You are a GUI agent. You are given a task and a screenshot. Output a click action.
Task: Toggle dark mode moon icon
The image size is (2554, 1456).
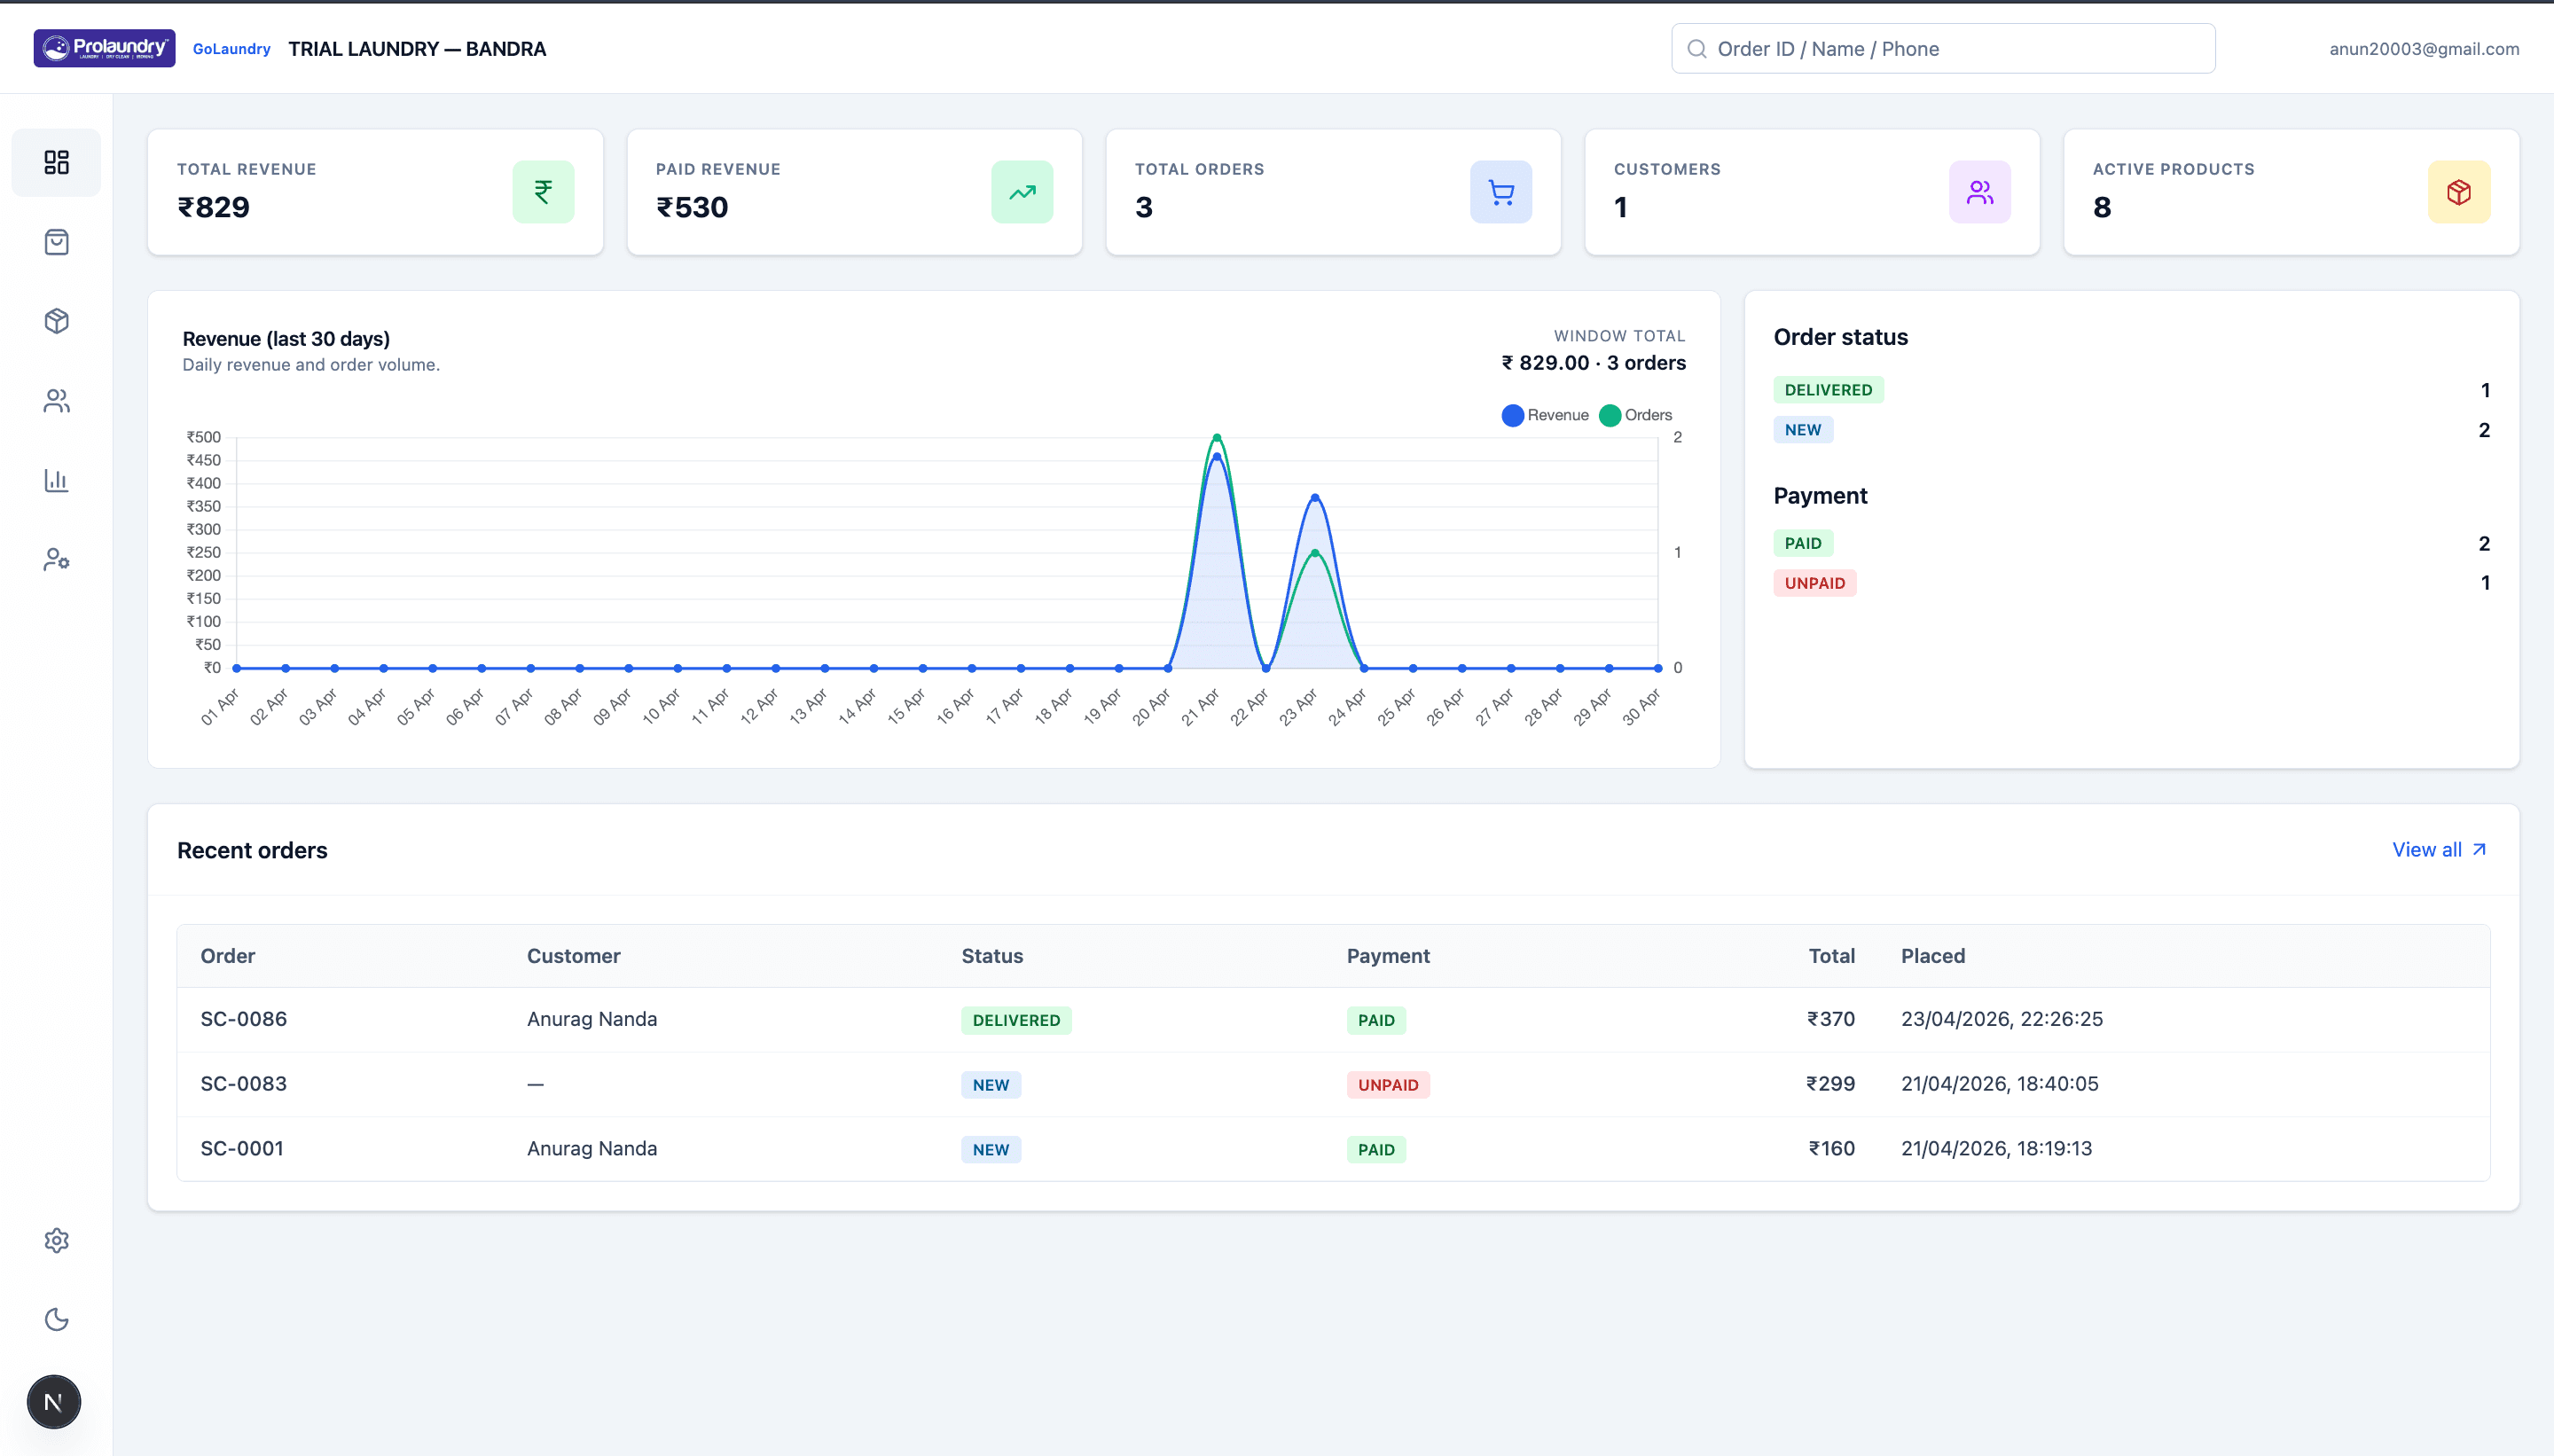(x=56, y=1319)
